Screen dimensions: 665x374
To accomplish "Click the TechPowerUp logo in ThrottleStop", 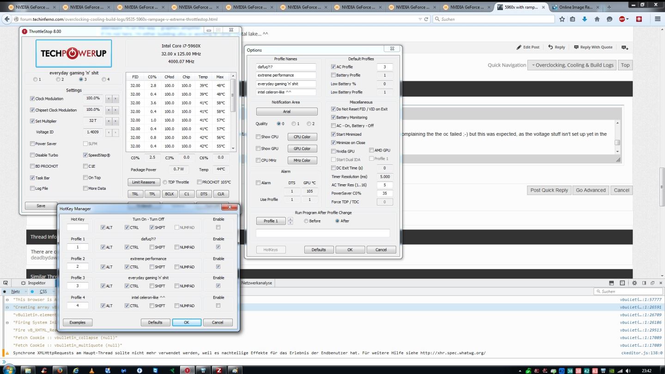I will click(x=73, y=53).
